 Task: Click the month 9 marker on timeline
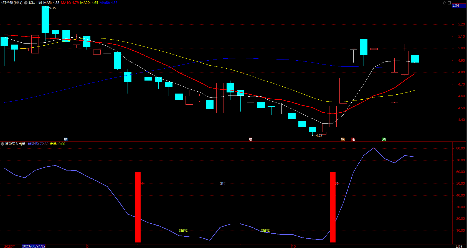pos(88,246)
